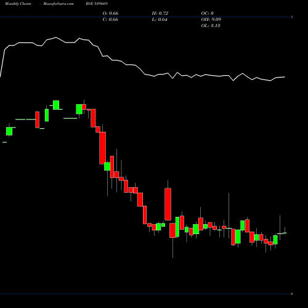Select the '0' axis label at bottom right
Viewport: 308px width, 308px height.
coord(291,294)
